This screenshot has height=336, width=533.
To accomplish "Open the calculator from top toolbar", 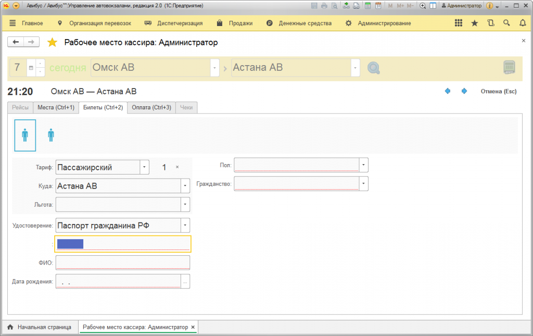I will (367, 6).
